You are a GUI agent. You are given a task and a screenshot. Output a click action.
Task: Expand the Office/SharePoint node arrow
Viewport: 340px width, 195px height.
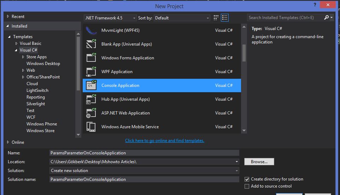[x=23, y=77]
